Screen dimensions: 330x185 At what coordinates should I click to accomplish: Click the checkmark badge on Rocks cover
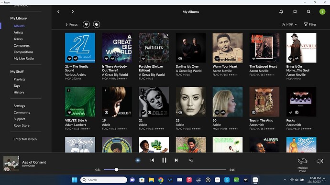click(291, 113)
